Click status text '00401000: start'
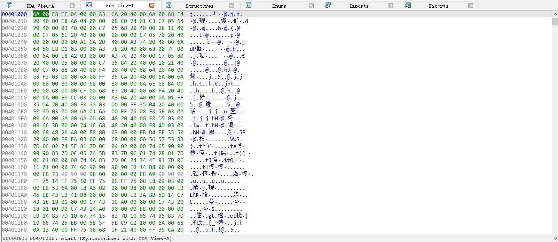The image size is (558, 242). [x=53, y=239]
